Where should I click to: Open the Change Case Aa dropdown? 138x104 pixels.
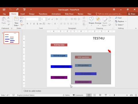pyautogui.click(x=49, y=24)
